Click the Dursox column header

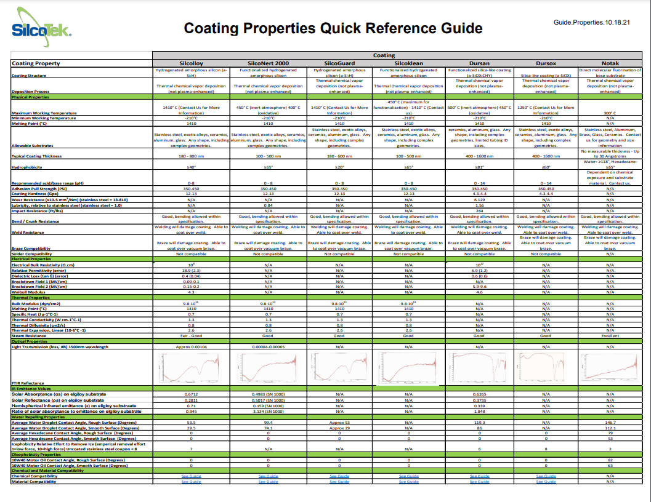(x=546, y=63)
